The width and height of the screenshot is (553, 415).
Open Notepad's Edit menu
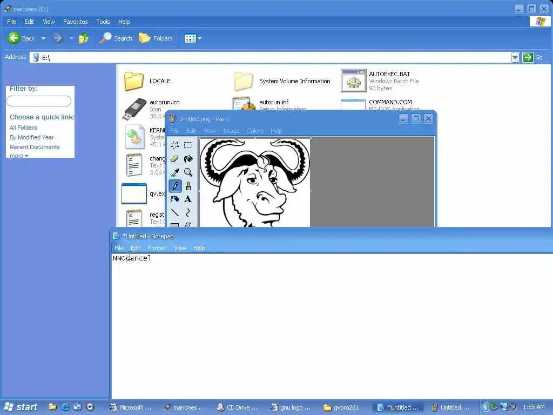136,248
